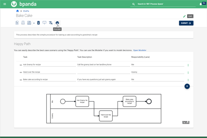Open options menu for Bake cake row
This screenshot has height=138, width=207.
(x=188, y=80)
